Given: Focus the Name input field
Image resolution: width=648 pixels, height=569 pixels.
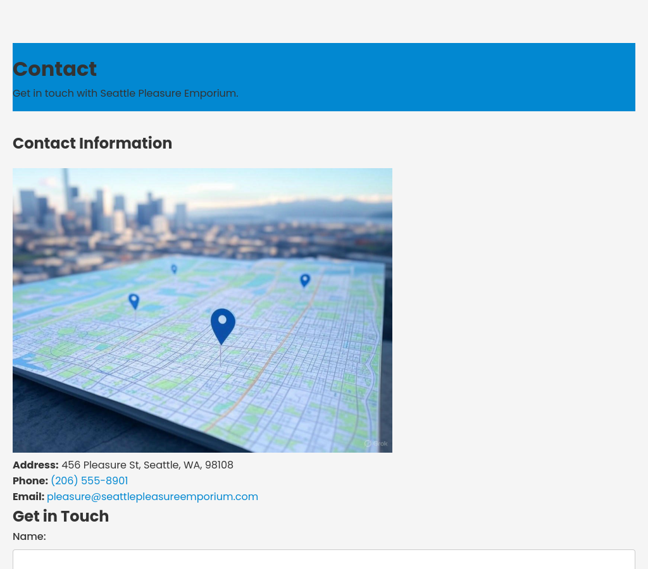Looking at the screenshot, I should [x=324, y=560].
